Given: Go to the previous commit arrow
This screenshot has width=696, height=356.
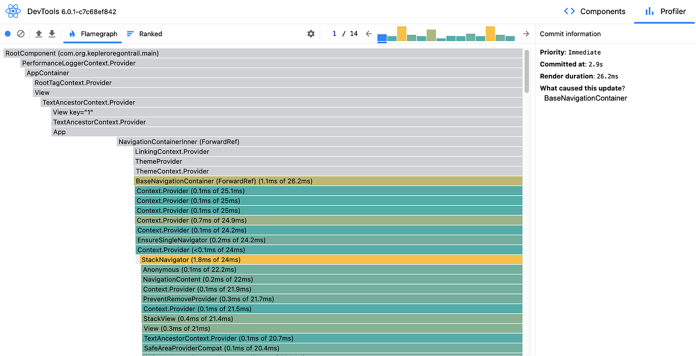Looking at the screenshot, I should (x=368, y=33).
